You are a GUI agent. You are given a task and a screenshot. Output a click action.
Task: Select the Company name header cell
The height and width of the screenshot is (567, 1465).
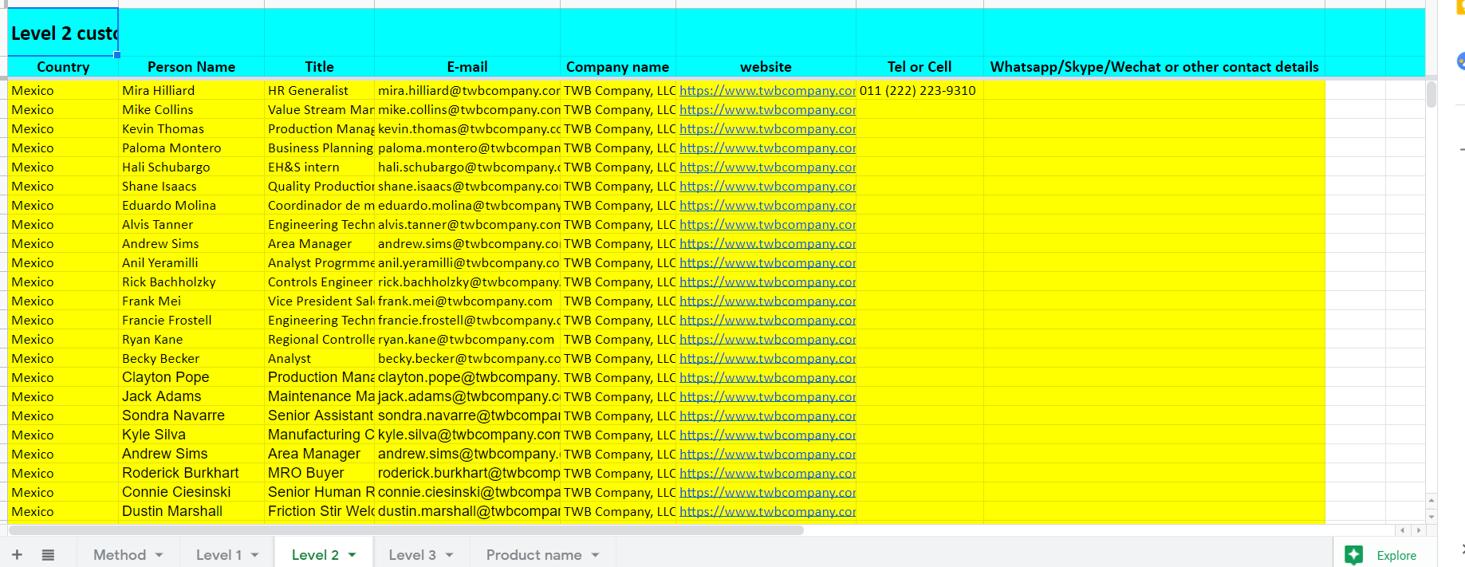618,67
